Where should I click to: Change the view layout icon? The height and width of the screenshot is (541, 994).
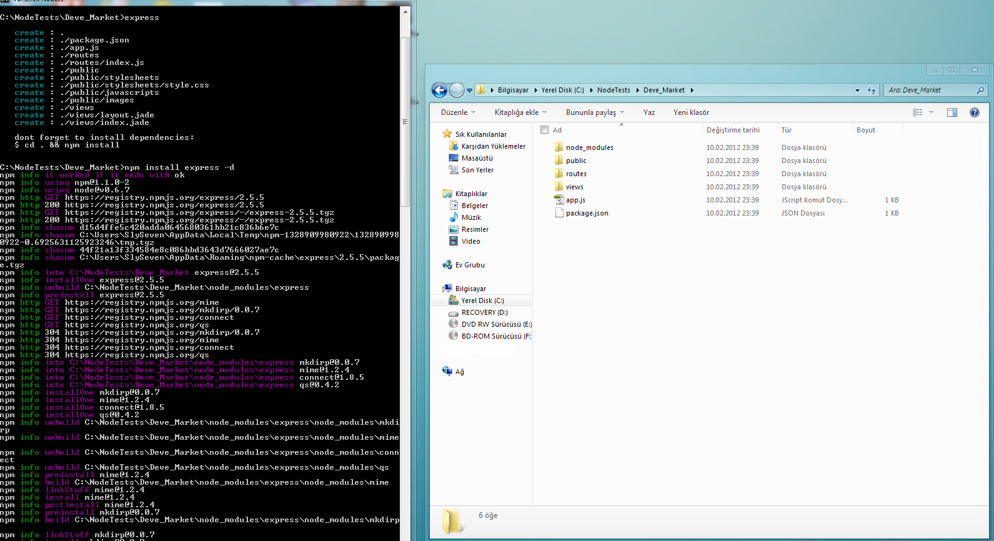pos(917,112)
